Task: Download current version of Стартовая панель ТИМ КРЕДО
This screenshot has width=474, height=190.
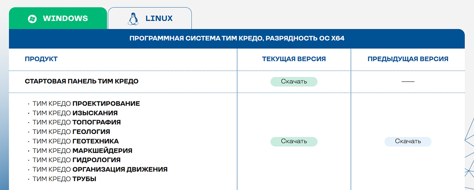Action: (294, 82)
